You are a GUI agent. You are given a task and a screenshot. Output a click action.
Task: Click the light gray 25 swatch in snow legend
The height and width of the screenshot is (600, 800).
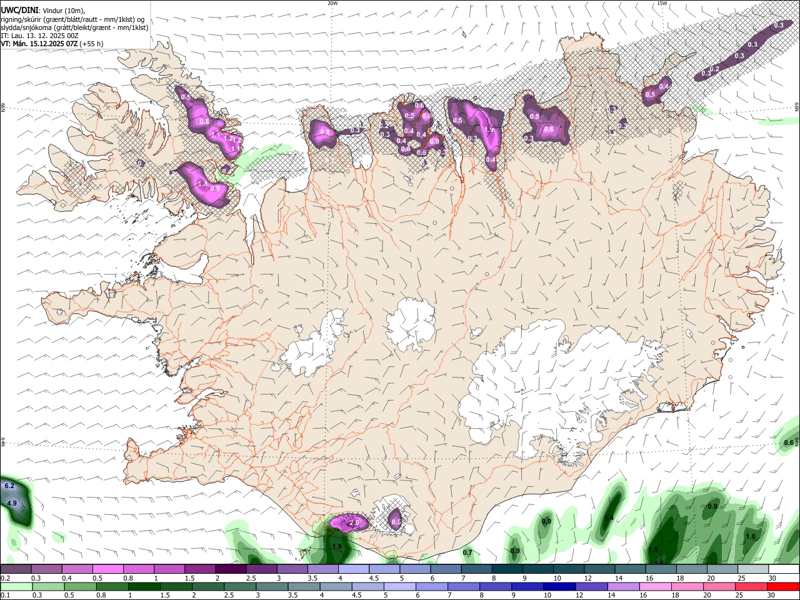click(x=753, y=569)
